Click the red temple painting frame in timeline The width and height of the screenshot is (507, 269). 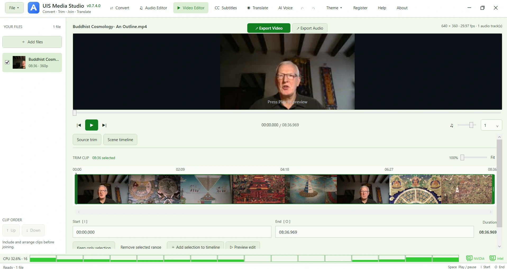click(259, 189)
